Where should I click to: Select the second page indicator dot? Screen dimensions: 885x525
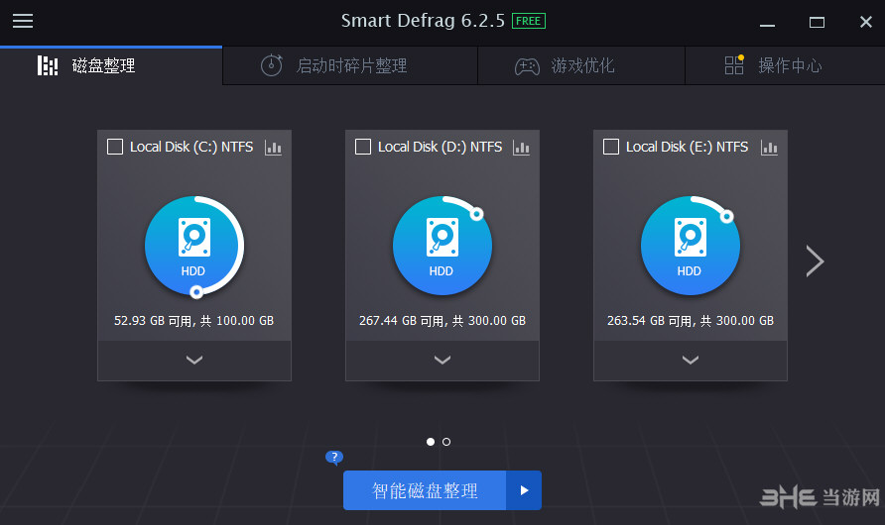pyautogui.click(x=446, y=442)
